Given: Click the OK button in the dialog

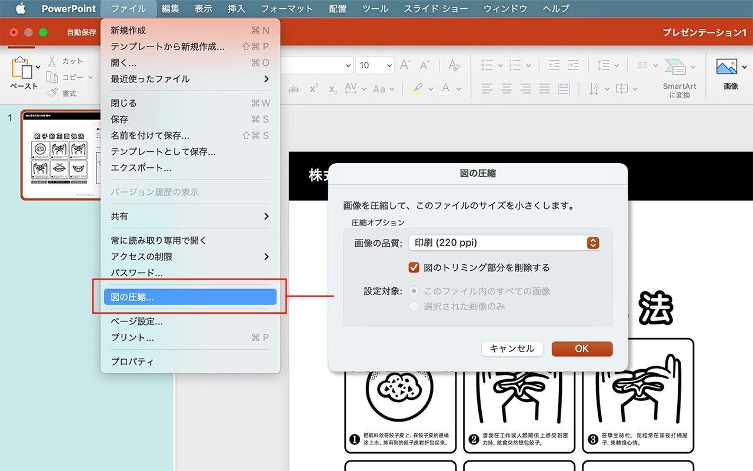Looking at the screenshot, I should click(582, 349).
